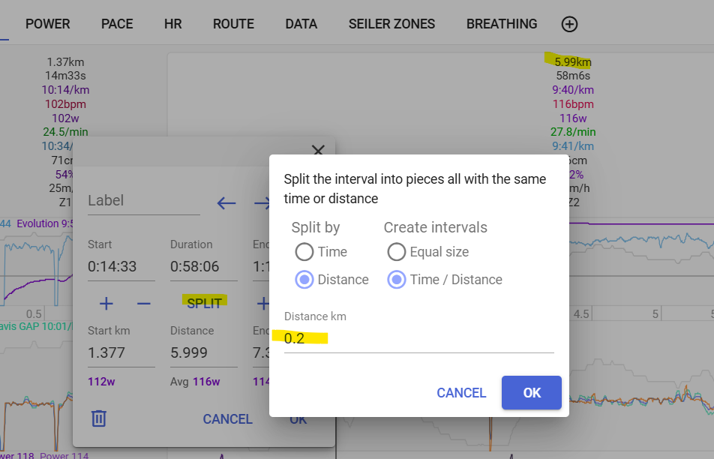Click the plus icon under Start time
Image resolution: width=714 pixels, height=459 pixels.
(x=106, y=304)
